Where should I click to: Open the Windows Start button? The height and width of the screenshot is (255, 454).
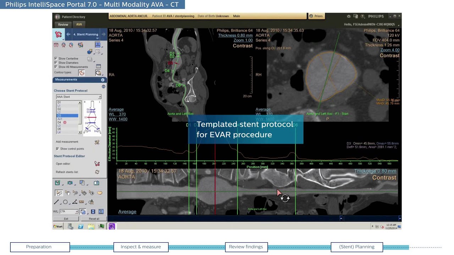58,226
